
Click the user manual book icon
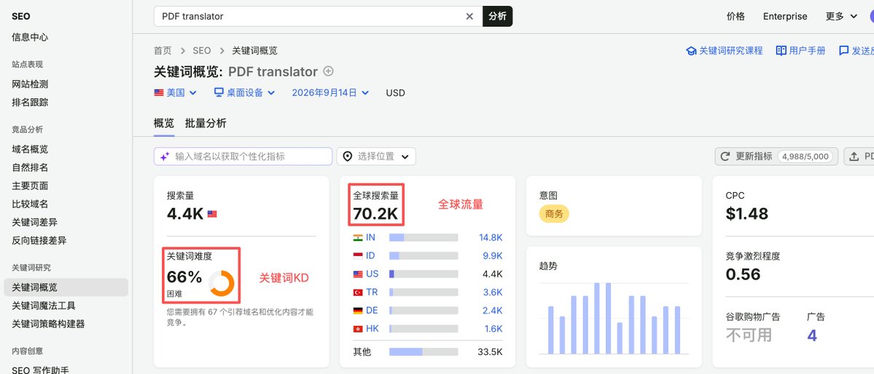(781, 51)
